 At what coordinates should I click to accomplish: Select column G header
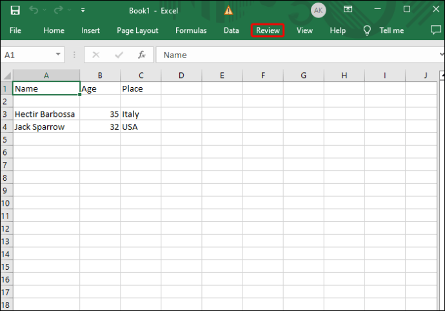click(x=303, y=75)
